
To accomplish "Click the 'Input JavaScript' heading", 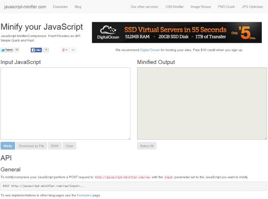I will (x=21, y=62).
